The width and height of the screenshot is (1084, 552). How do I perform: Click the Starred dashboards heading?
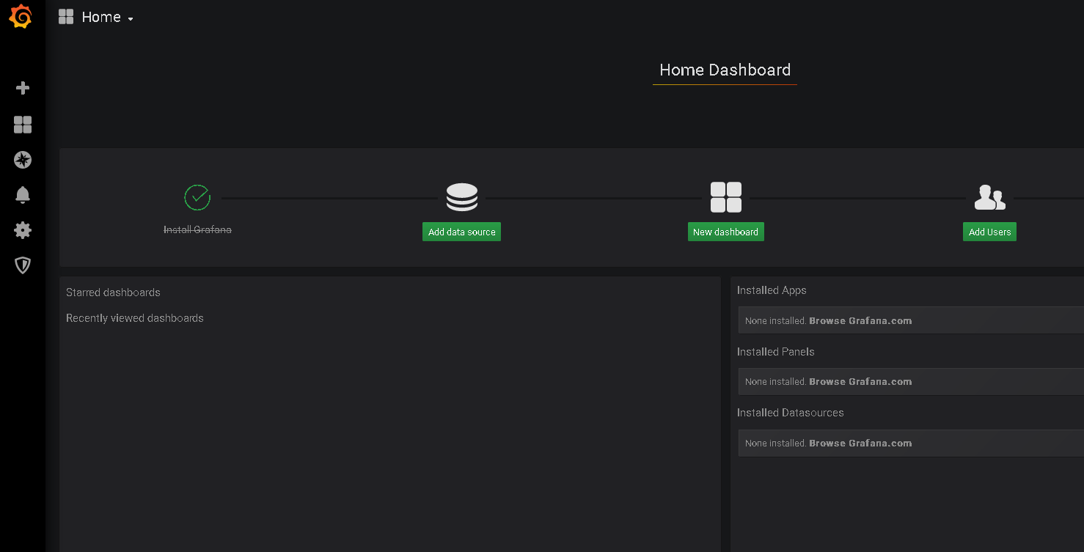tap(113, 292)
